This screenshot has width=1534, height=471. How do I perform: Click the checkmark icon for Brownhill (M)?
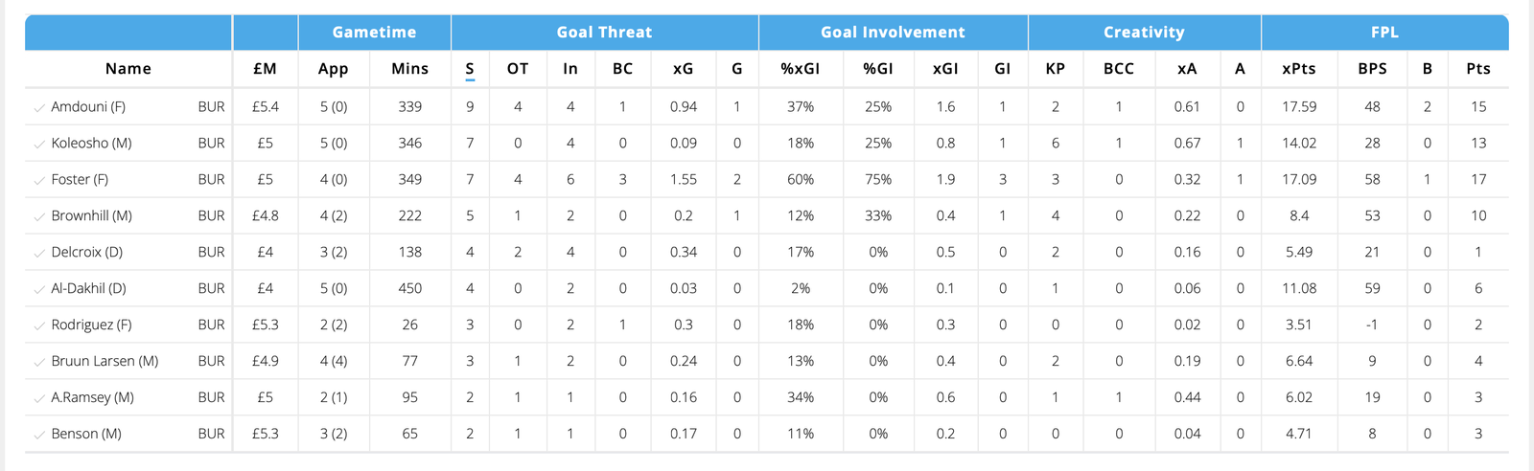click(39, 216)
